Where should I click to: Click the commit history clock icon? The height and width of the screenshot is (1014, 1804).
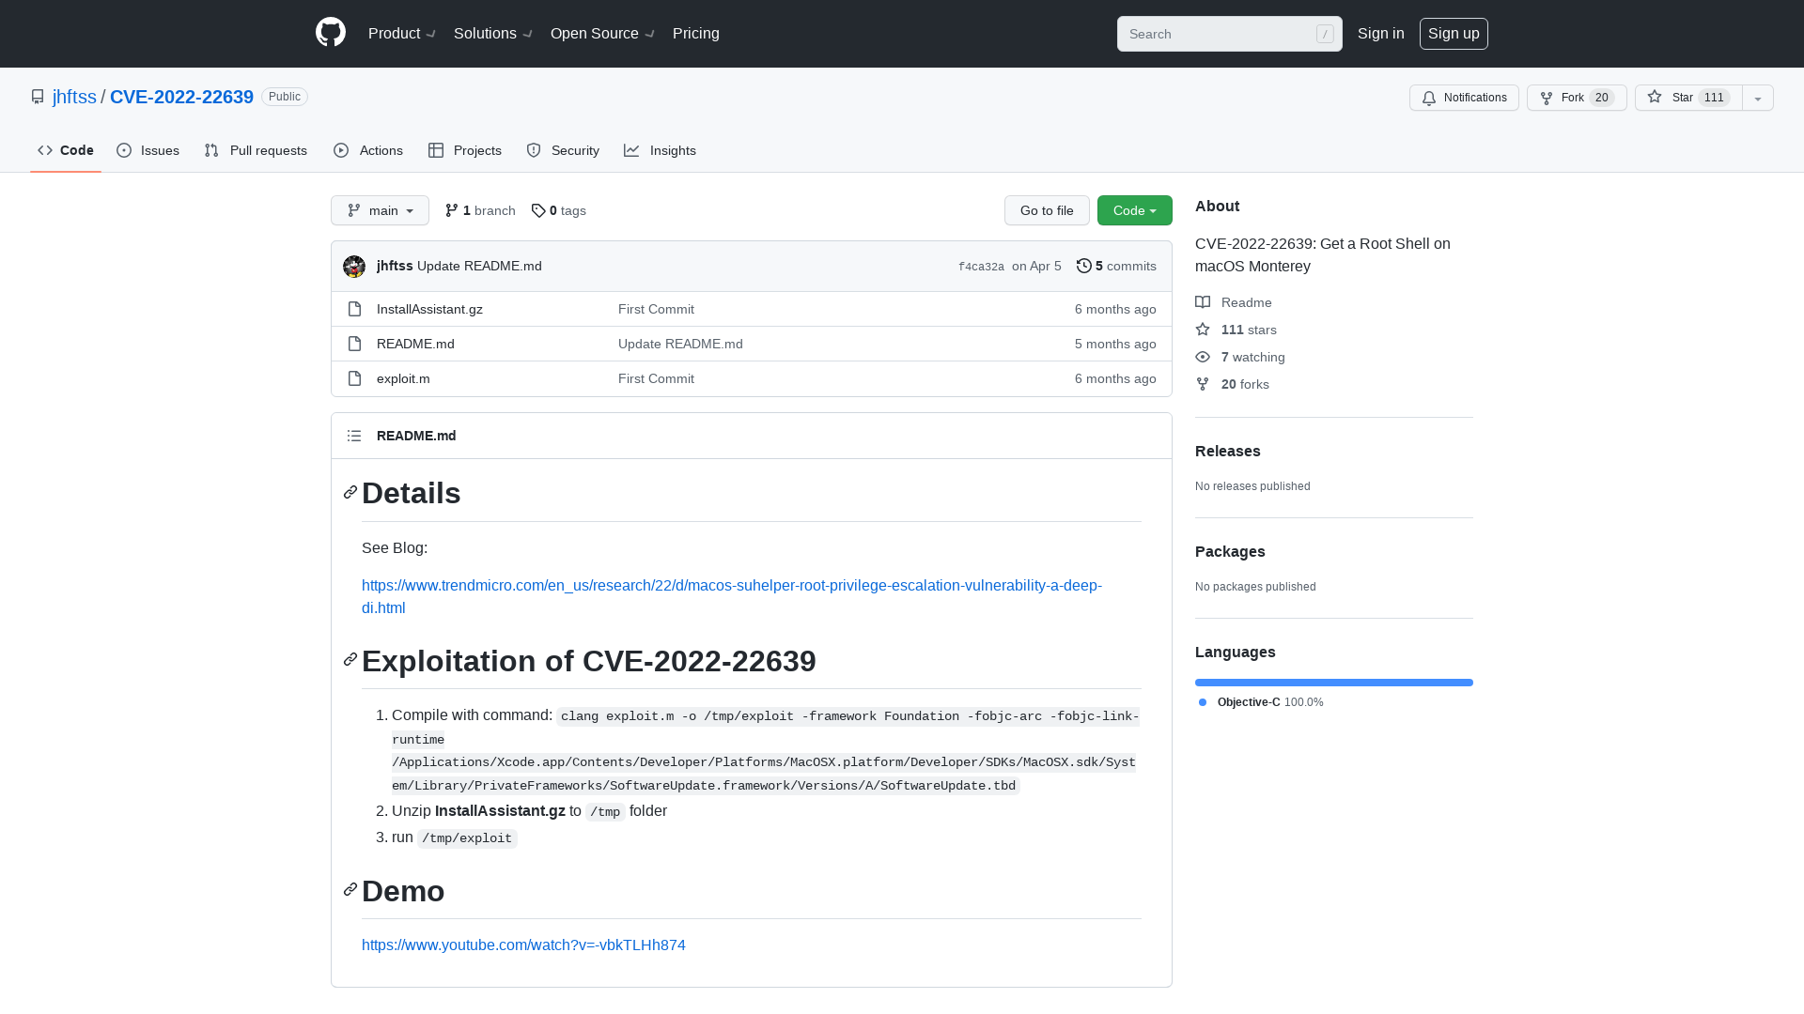click(1083, 266)
